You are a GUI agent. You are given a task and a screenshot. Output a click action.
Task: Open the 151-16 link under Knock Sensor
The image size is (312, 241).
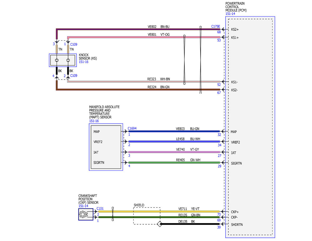[83, 62]
